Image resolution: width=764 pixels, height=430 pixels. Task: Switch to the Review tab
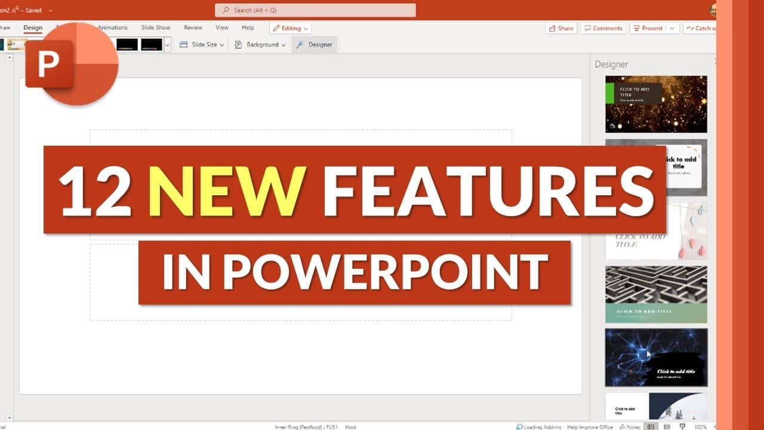[193, 27]
